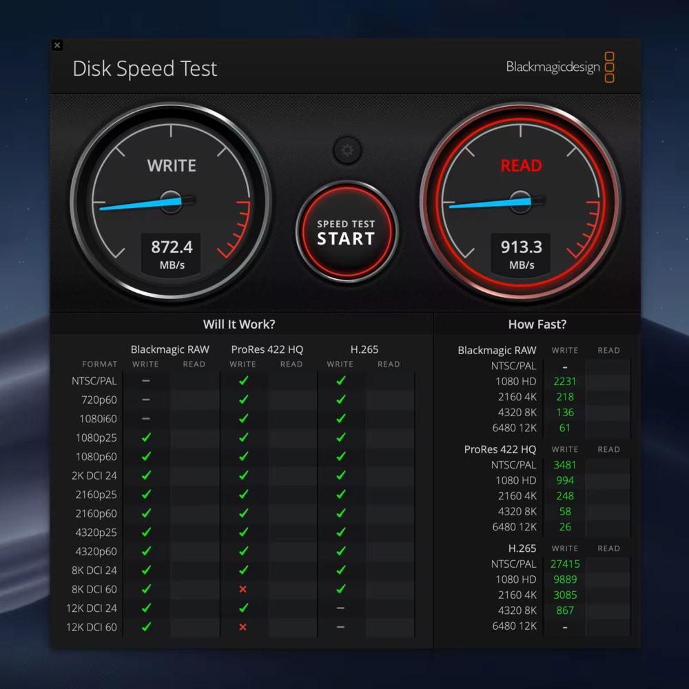Click the READ gauge speed value 913.3

coord(521,247)
